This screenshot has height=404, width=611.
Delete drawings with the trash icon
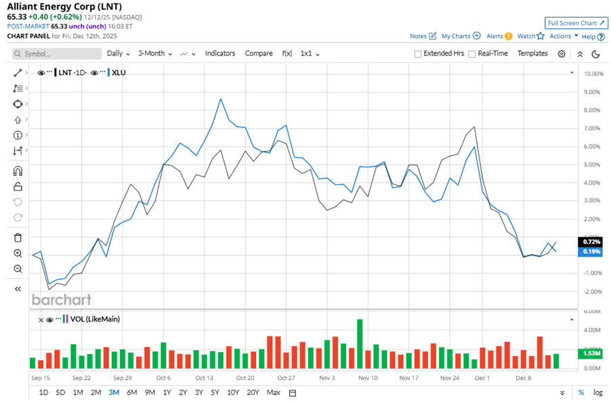[18, 238]
